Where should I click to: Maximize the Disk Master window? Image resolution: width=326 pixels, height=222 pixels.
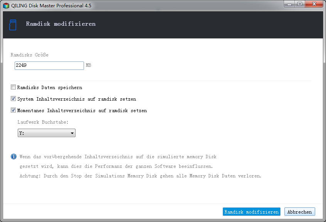tap(300, 4)
